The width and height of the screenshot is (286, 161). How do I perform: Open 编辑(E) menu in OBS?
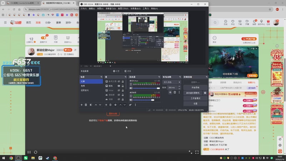pos(92,9)
